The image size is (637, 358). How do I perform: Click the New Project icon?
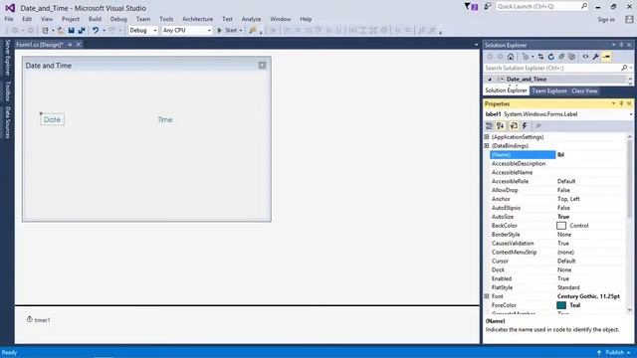(45, 31)
